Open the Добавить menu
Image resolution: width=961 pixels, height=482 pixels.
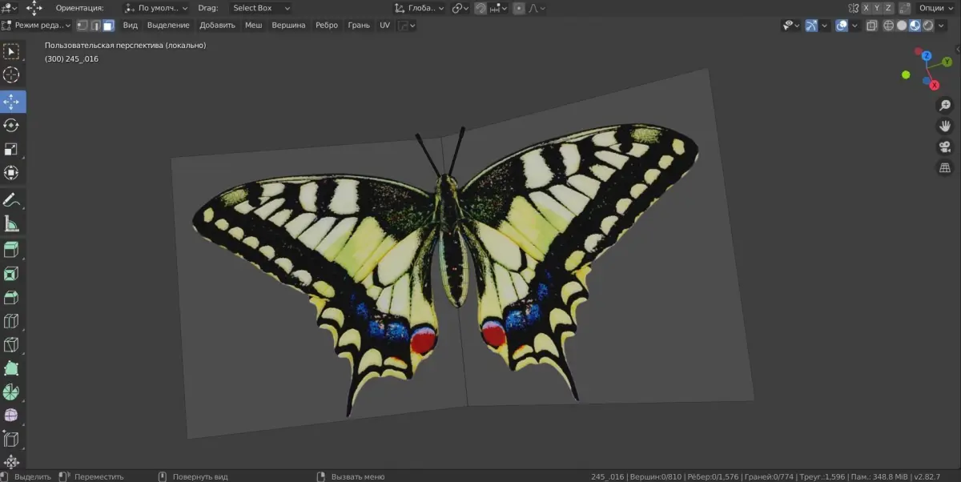[x=217, y=25]
